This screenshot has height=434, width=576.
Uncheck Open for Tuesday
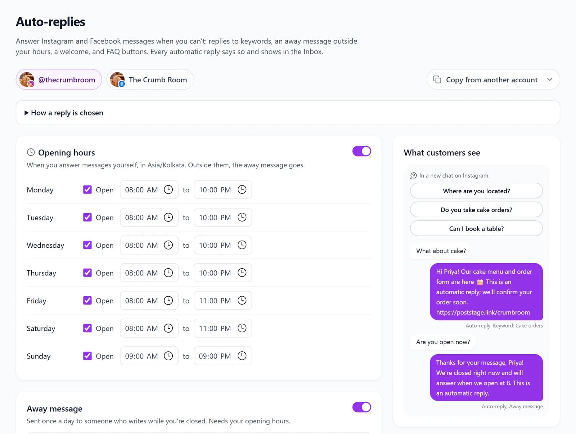click(x=87, y=217)
